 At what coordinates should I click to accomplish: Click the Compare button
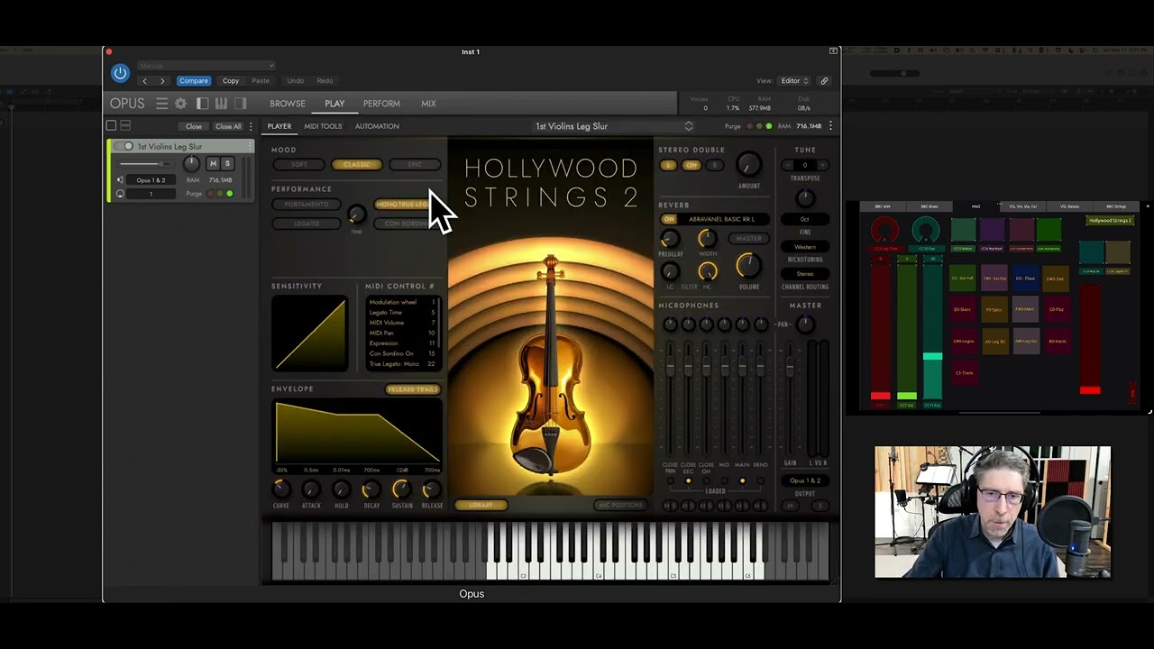coord(193,81)
